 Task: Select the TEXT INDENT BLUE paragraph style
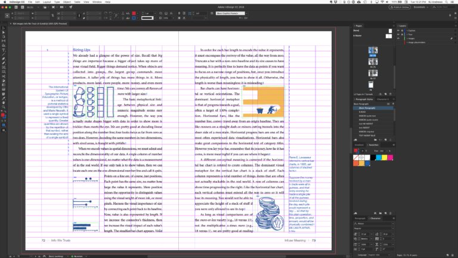pos(373,136)
